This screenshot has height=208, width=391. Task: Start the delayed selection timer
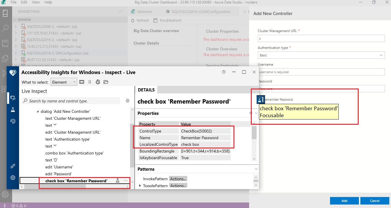pyautogui.click(x=98, y=82)
